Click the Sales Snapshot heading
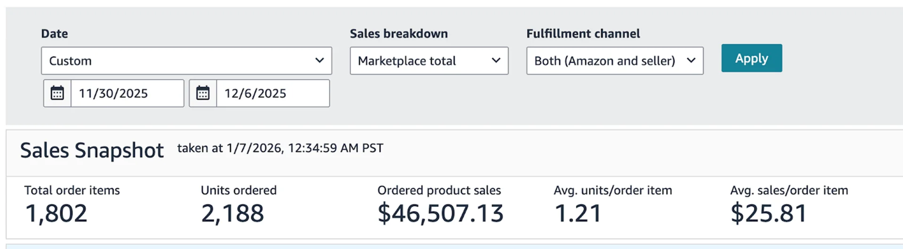Image resolution: width=903 pixels, height=249 pixels. [92, 151]
